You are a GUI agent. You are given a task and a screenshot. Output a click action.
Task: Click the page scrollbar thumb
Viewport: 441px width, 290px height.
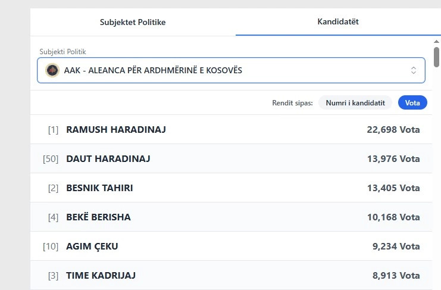[437, 57]
